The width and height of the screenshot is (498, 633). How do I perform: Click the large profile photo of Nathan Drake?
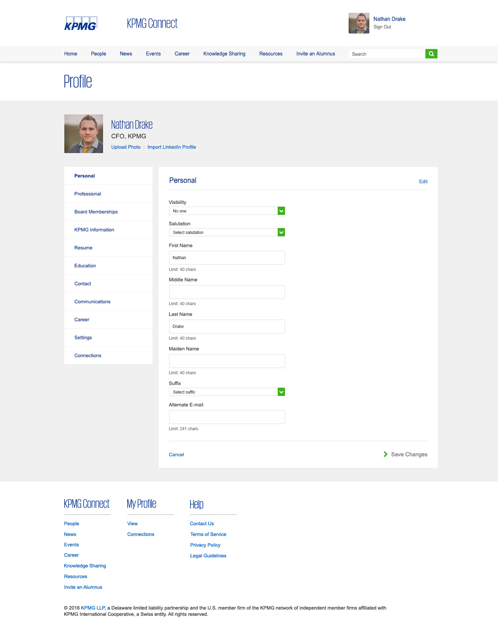84,134
